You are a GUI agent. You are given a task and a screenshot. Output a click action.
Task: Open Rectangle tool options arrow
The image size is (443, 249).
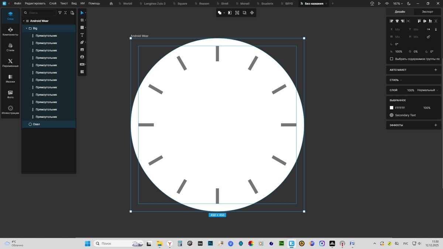(86, 28)
